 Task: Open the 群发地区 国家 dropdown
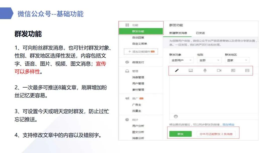click(x=237, y=60)
